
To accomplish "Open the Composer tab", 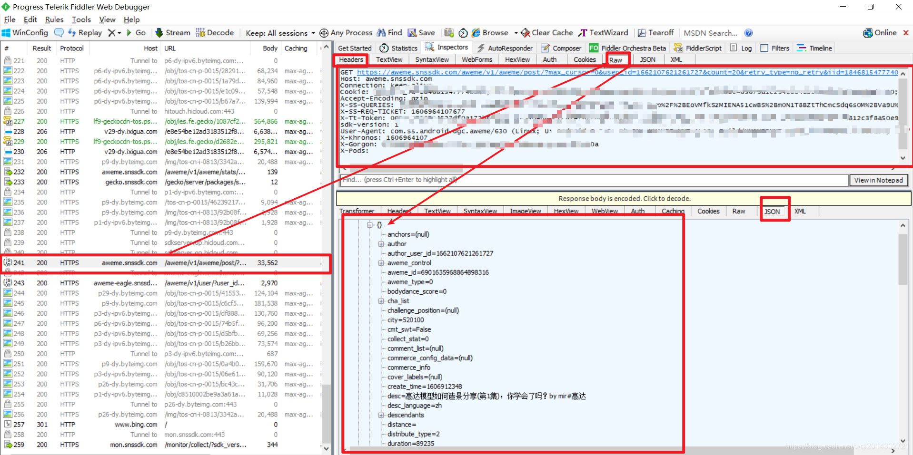I will click(x=561, y=48).
